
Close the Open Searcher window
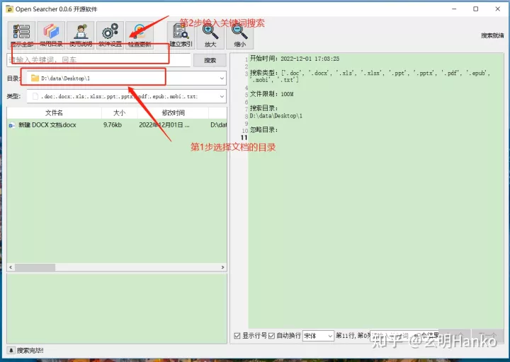(498, 9)
